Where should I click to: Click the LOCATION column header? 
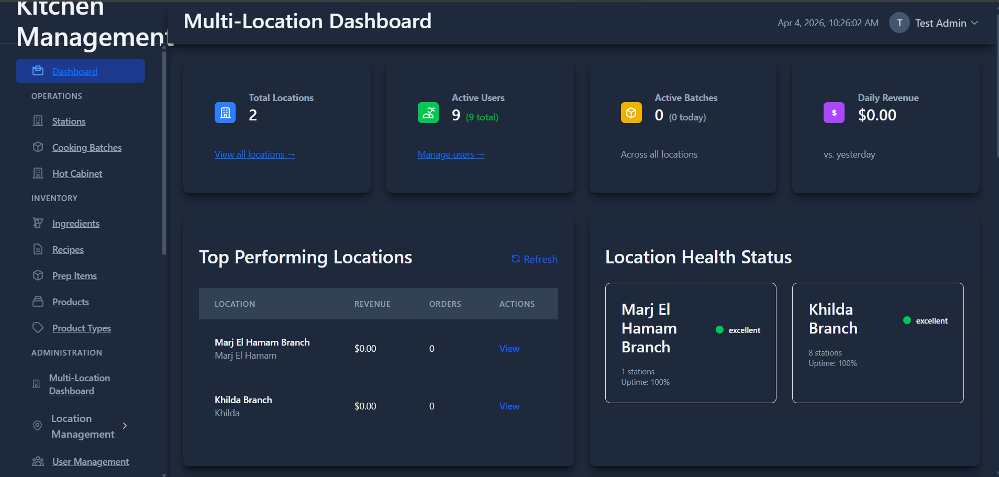(235, 303)
